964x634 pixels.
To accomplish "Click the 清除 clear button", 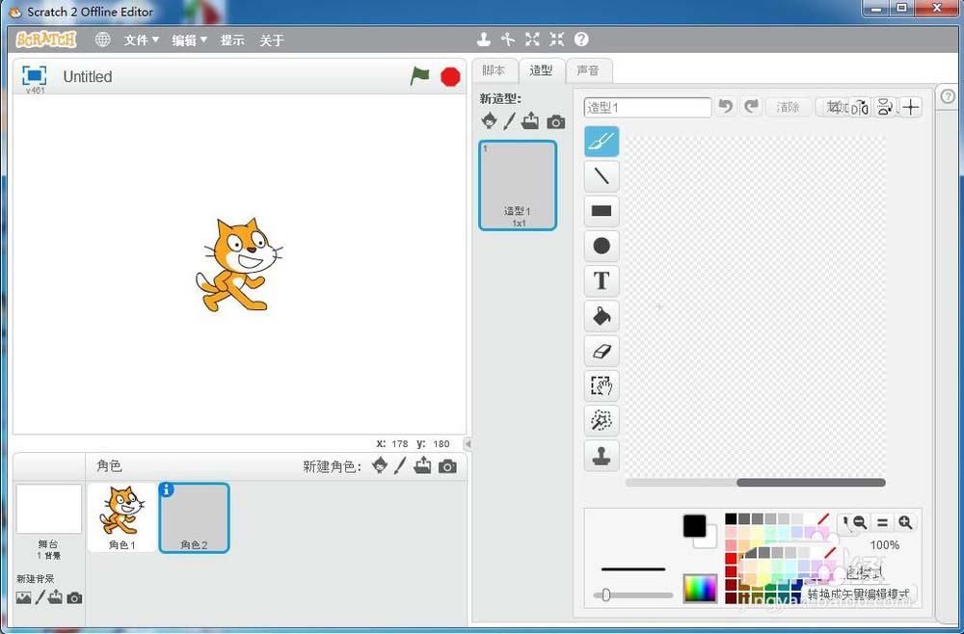I will [x=789, y=107].
